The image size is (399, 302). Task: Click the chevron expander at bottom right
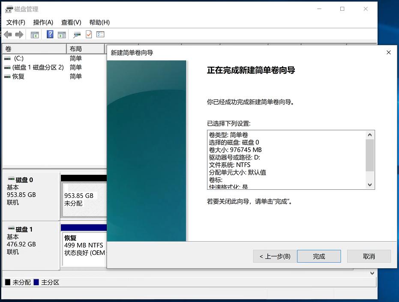pyautogui.click(x=372, y=273)
